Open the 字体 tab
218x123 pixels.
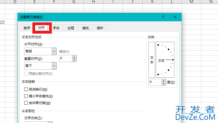click(56, 28)
